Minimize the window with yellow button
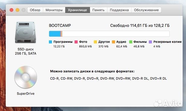The width and height of the screenshot is (186, 111). tap(18, 10)
